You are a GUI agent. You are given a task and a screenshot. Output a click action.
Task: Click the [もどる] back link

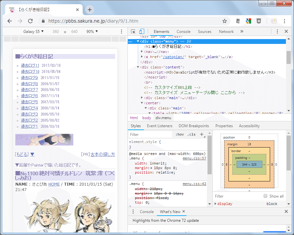point(22,154)
